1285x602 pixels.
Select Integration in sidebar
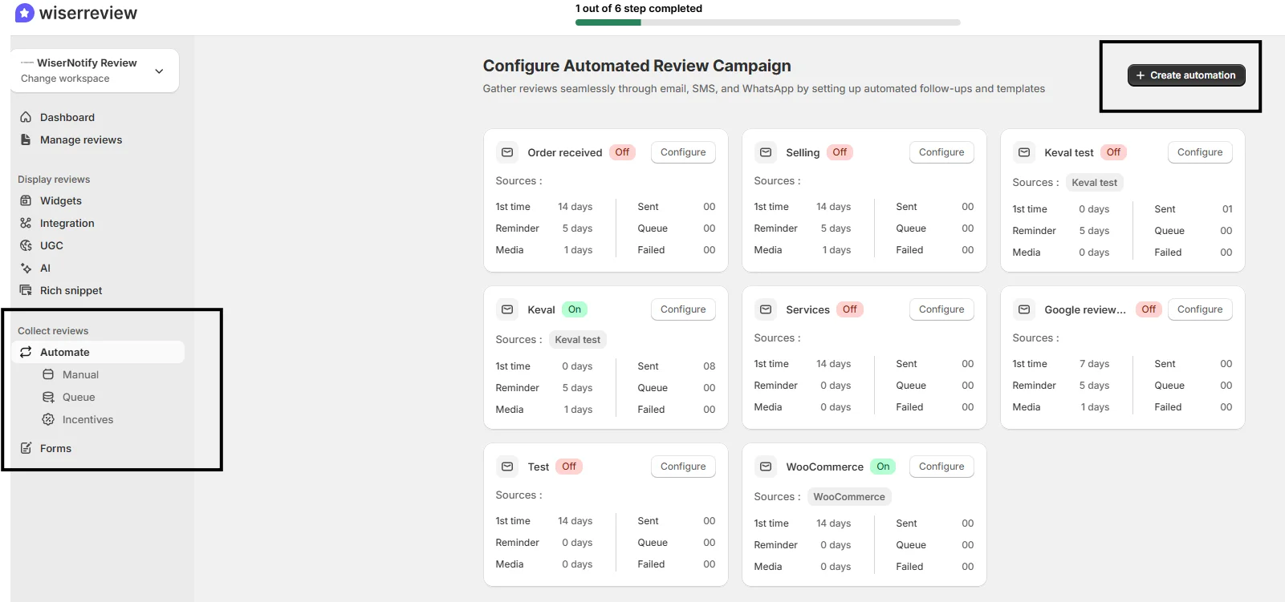click(67, 223)
